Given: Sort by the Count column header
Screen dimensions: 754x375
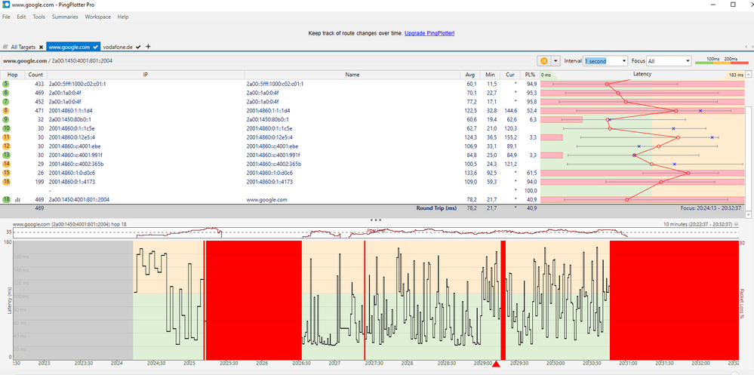Looking at the screenshot, I should point(35,75).
